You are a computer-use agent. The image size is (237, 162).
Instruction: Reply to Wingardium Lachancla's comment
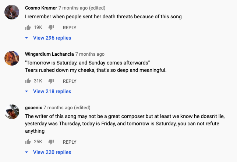click(70, 81)
